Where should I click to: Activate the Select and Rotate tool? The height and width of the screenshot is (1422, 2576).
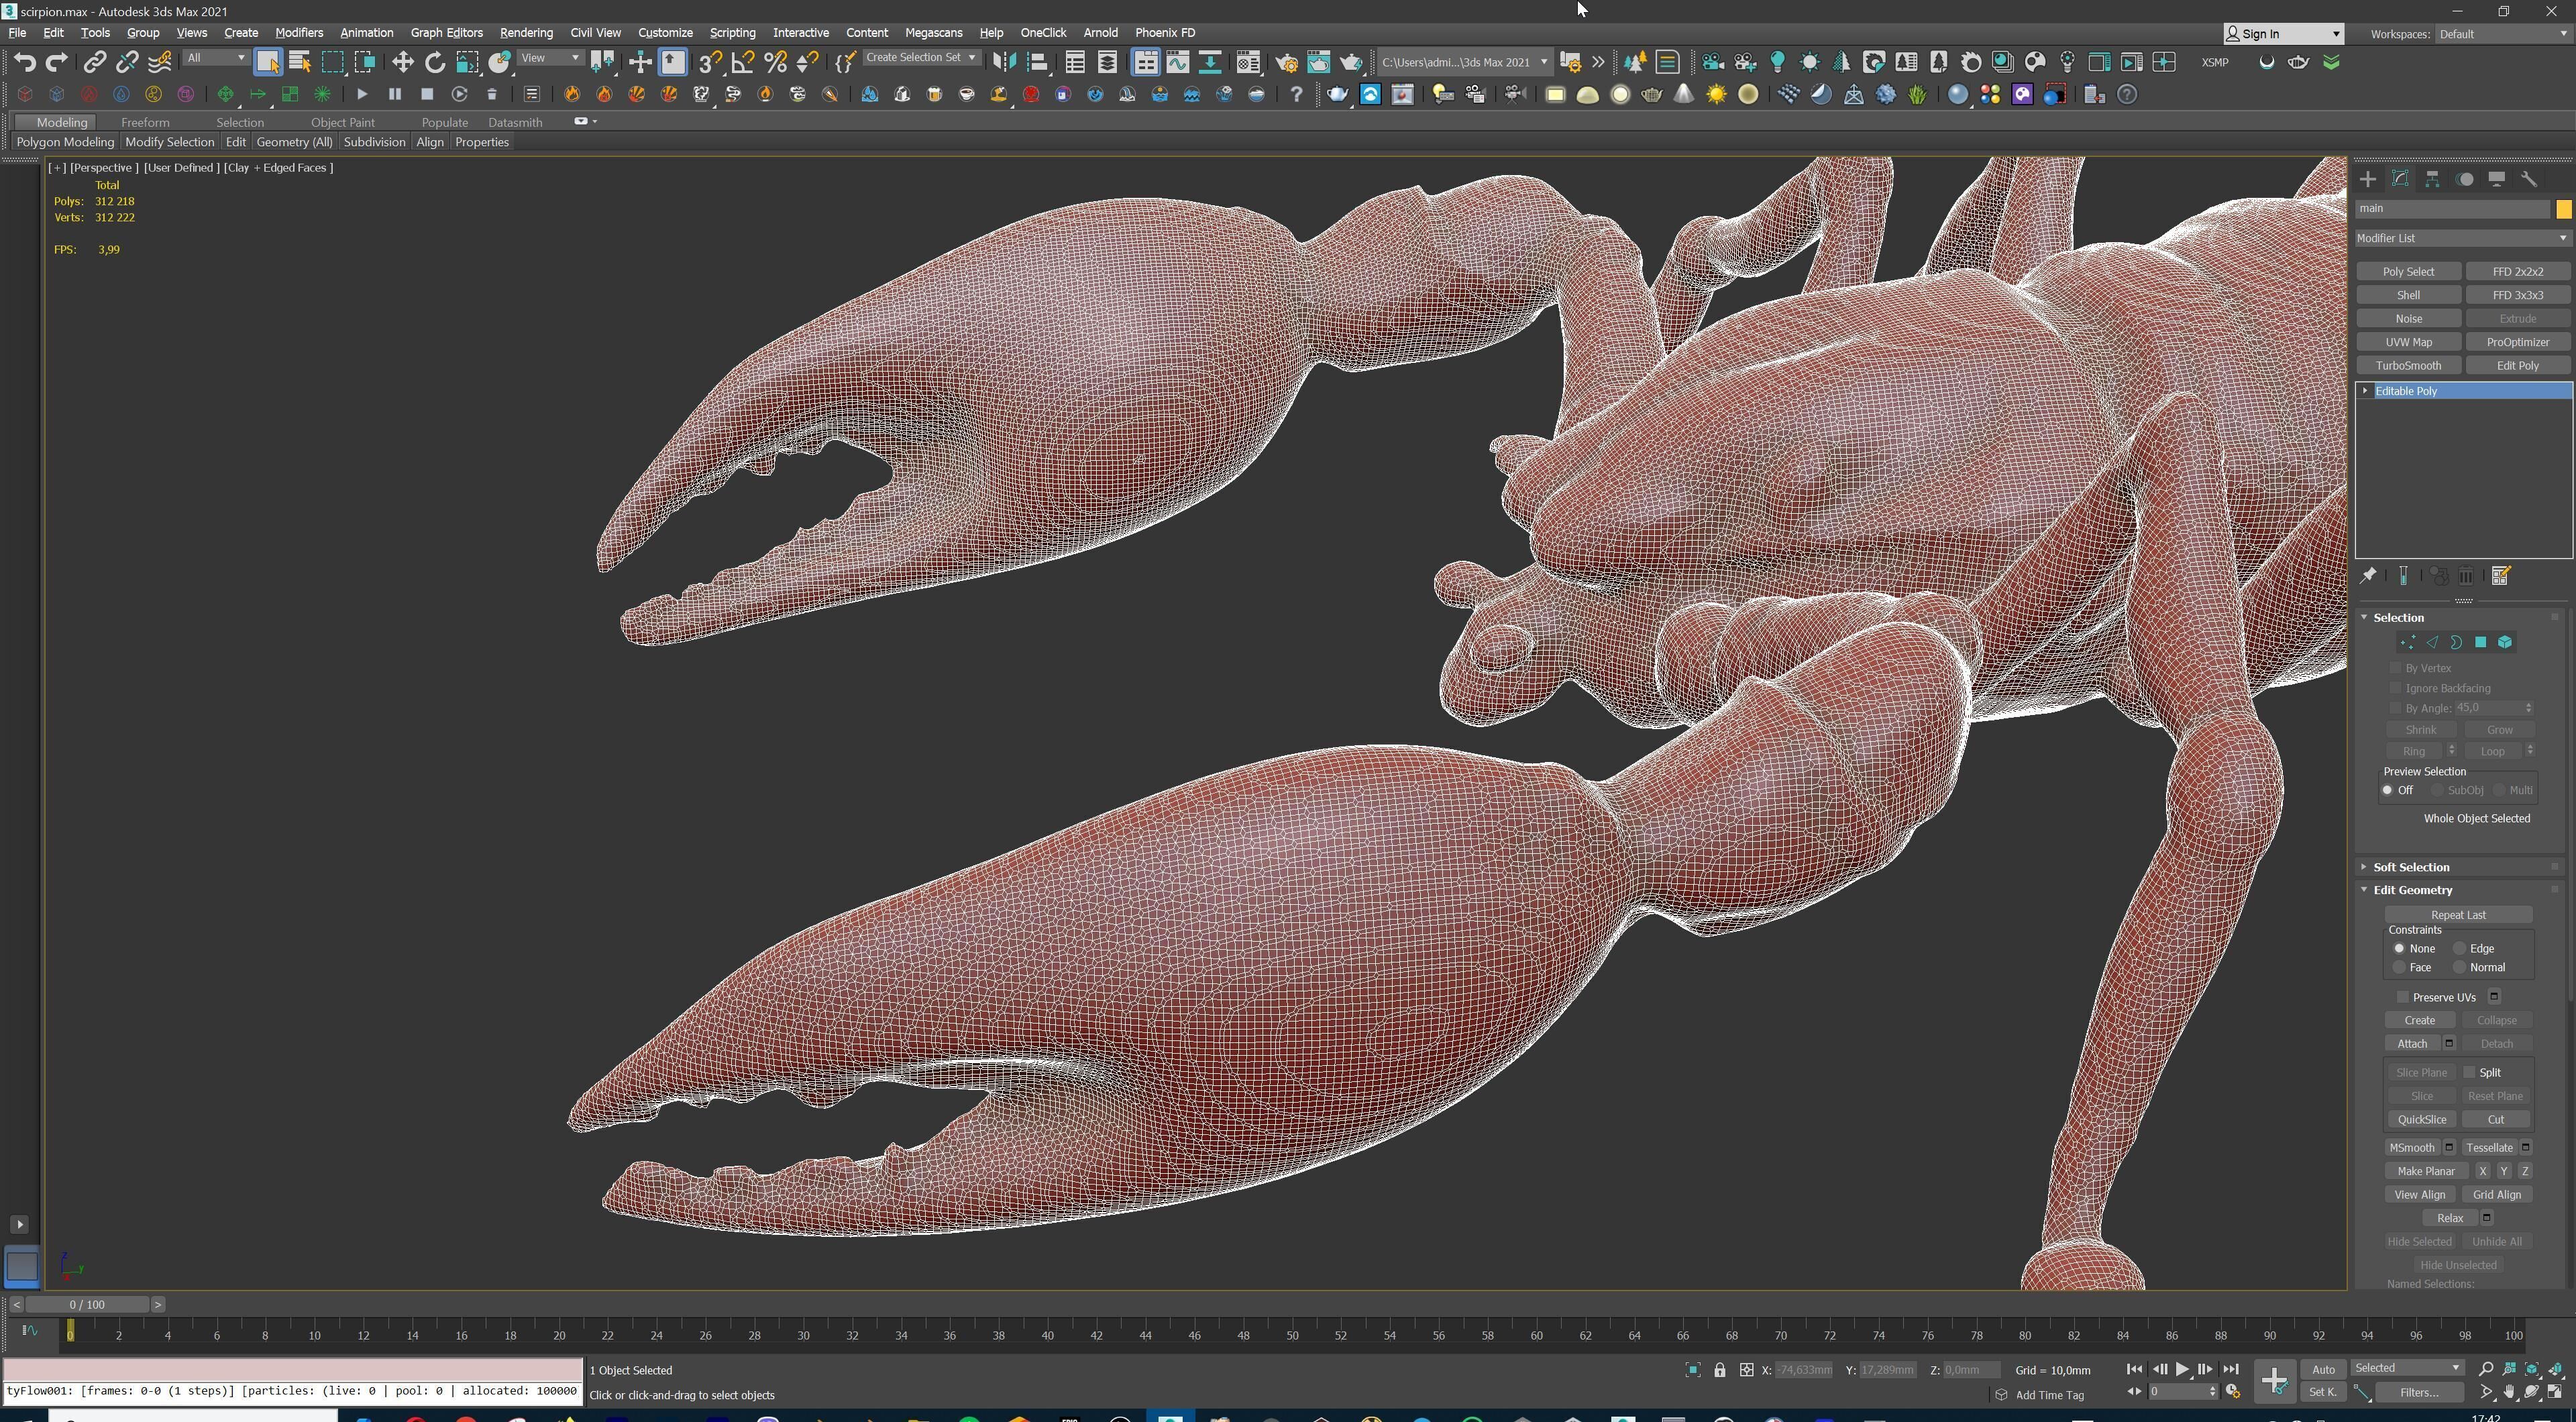[434, 62]
